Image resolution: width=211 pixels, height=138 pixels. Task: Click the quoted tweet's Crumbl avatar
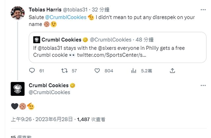tap(37, 40)
